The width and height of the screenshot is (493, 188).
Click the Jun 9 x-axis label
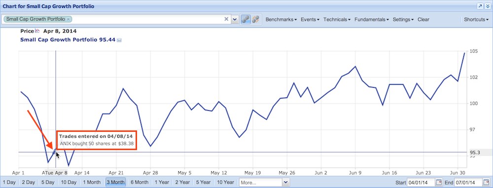[x=355, y=173]
